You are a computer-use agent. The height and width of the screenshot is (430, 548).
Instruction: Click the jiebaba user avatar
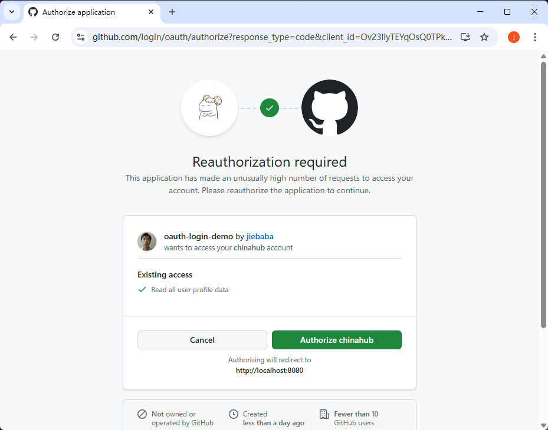point(147,242)
